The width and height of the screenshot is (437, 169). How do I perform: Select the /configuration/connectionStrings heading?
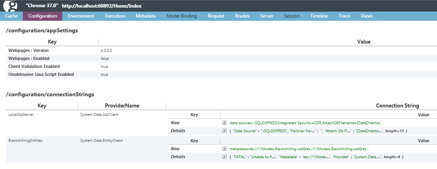coord(50,94)
